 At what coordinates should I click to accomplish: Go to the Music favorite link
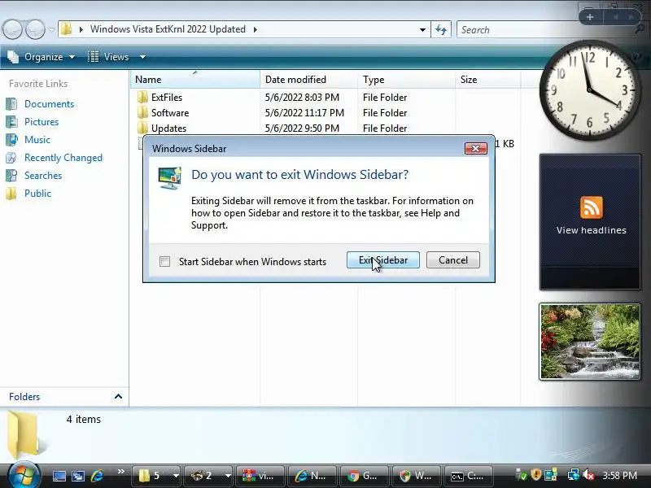coord(37,139)
